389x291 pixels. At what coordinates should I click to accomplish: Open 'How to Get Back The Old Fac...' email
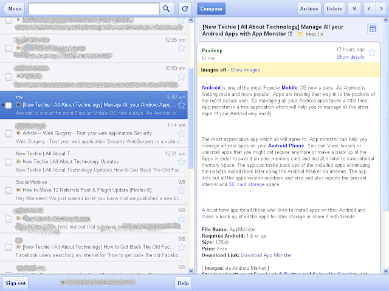[94, 247]
